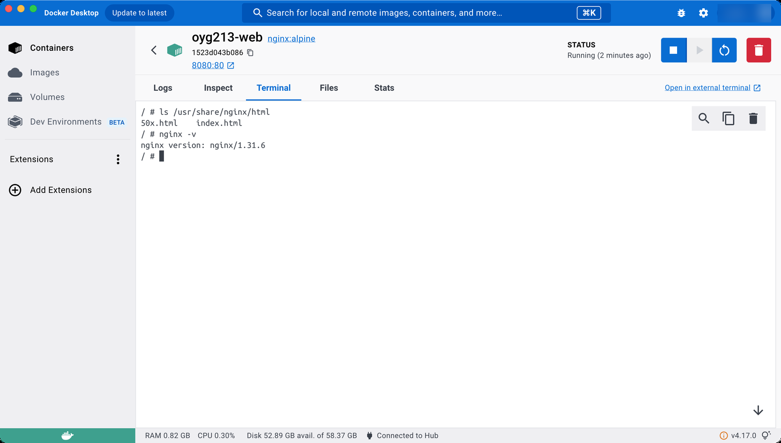This screenshot has width=781, height=443.
Task: Switch to the Inspect tab
Action: 218,88
